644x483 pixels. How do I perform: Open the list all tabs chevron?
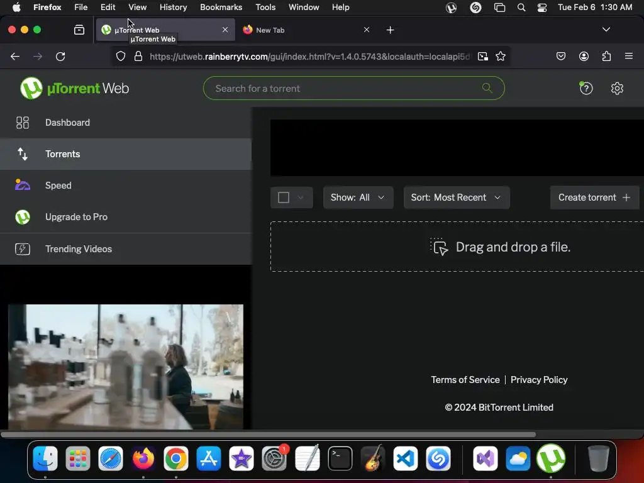(606, 30)
